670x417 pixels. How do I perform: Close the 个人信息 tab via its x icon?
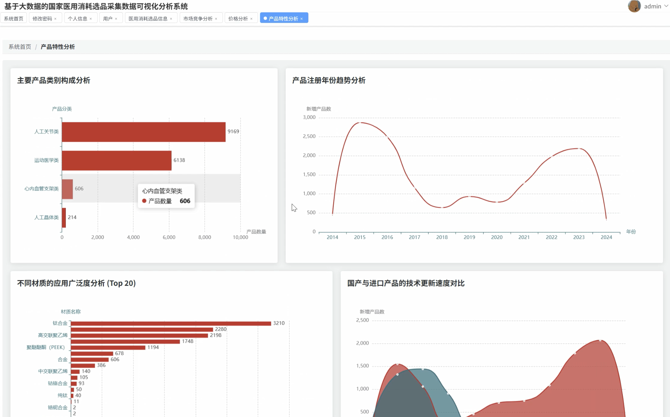click(x=91, y=19)
